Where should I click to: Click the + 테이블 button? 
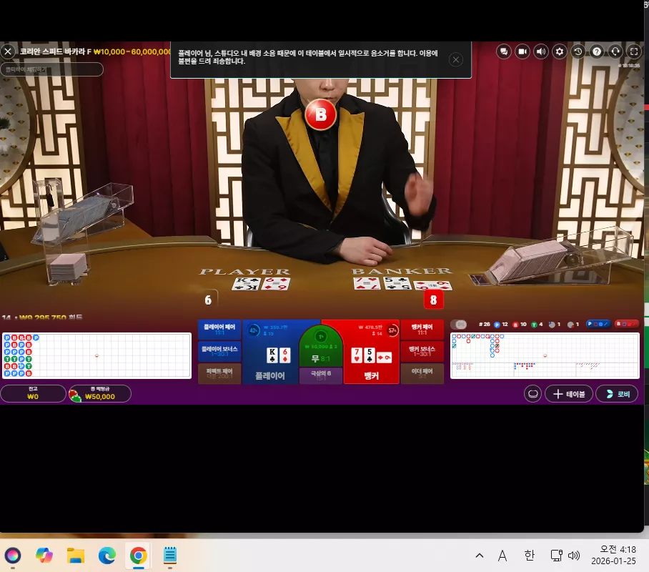(569, 394)
